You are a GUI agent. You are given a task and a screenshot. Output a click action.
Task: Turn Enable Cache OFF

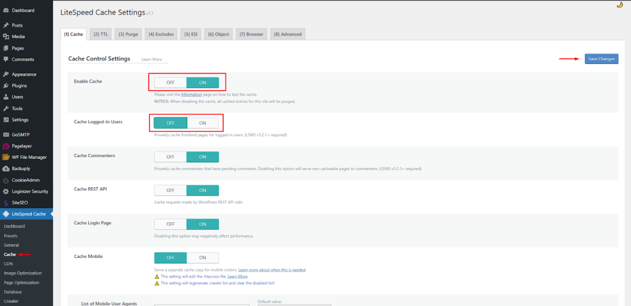[170, 83]
